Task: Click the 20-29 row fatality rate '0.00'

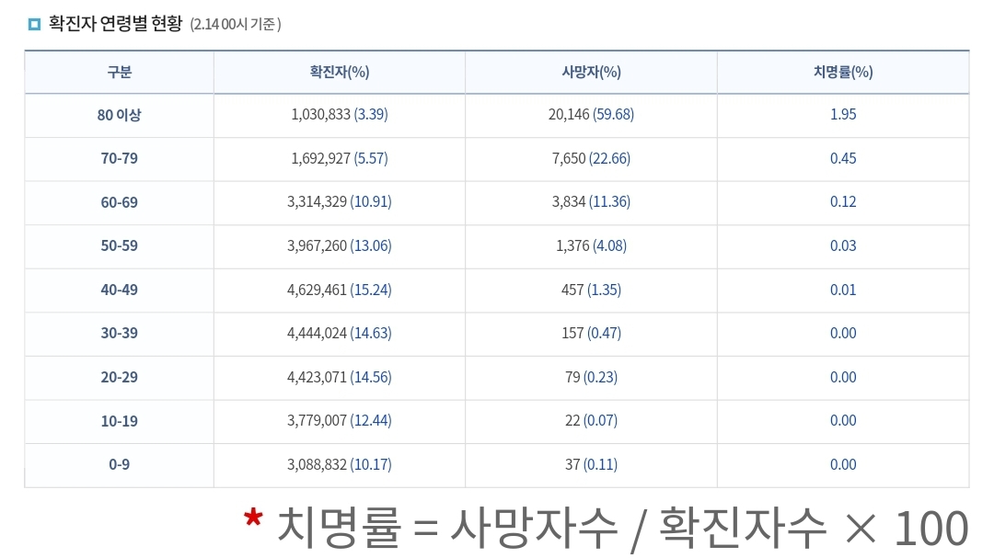Action: pos(843,378)
